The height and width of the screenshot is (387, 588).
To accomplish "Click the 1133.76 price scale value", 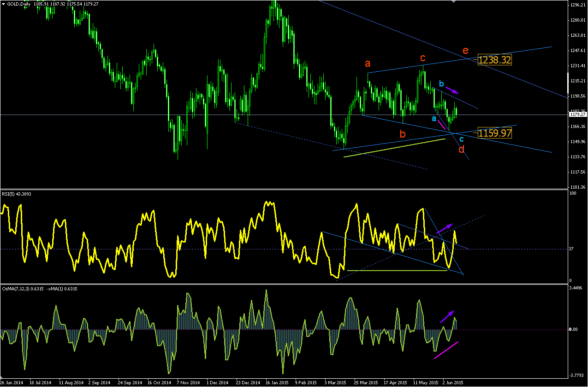I will [x=578, y=157].
